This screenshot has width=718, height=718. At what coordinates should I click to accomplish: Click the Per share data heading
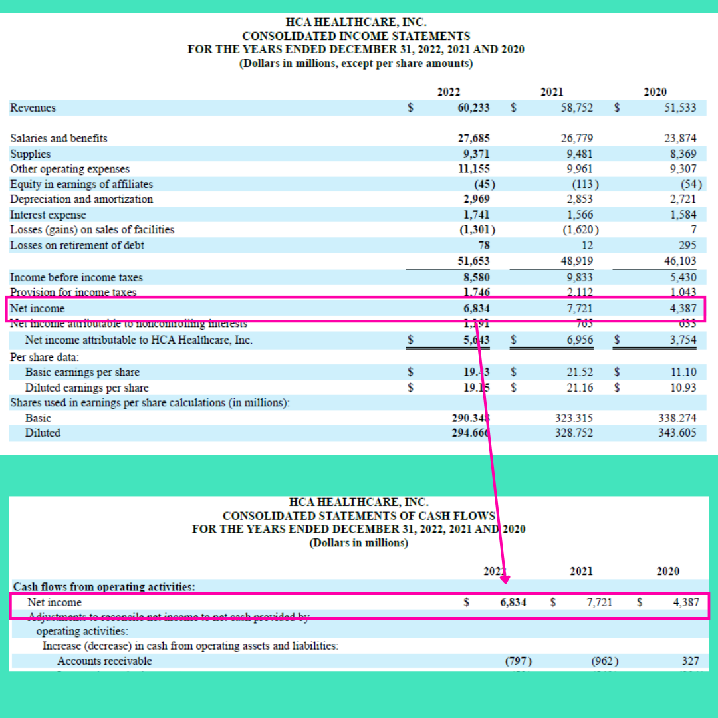pyautogui.click(x=45, y=357)
